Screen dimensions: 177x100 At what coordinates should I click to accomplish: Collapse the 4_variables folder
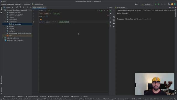pyautogui.click(x=5, y=22)
